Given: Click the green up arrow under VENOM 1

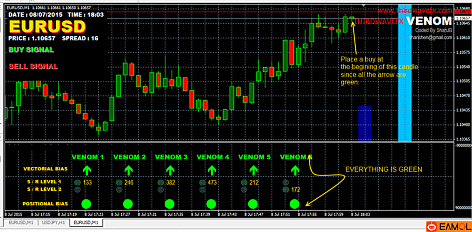Looking at the screenshot, I should pos(86,170).
